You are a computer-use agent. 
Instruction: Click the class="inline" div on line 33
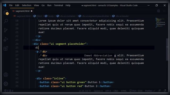click(51, 78)
